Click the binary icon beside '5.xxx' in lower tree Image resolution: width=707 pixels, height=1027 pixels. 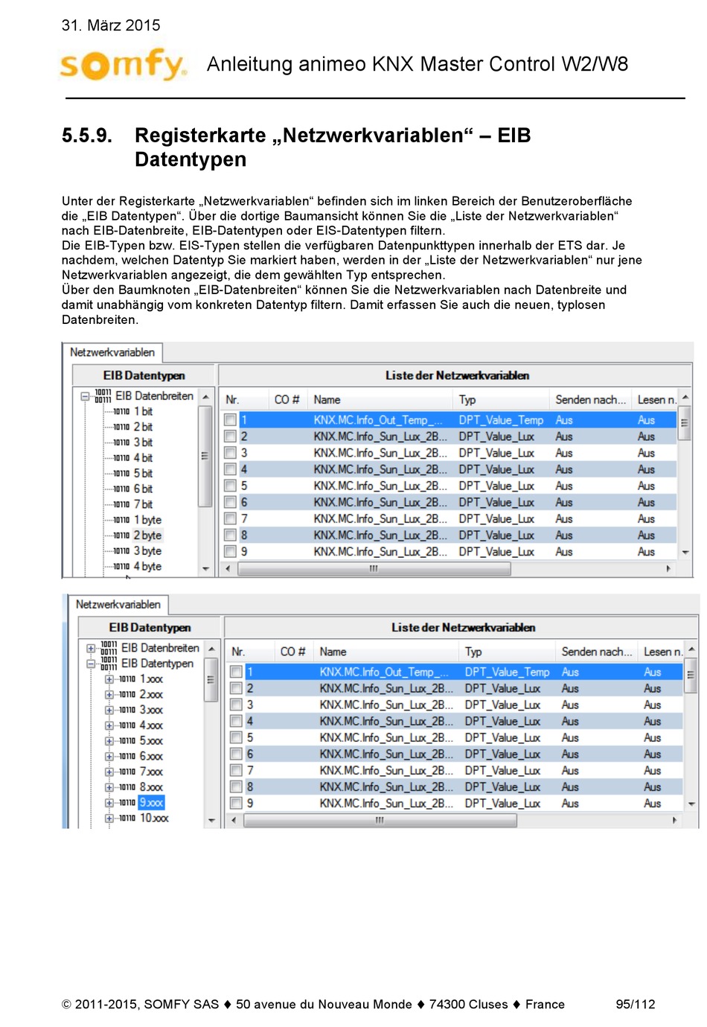click(x=127, y=741)
